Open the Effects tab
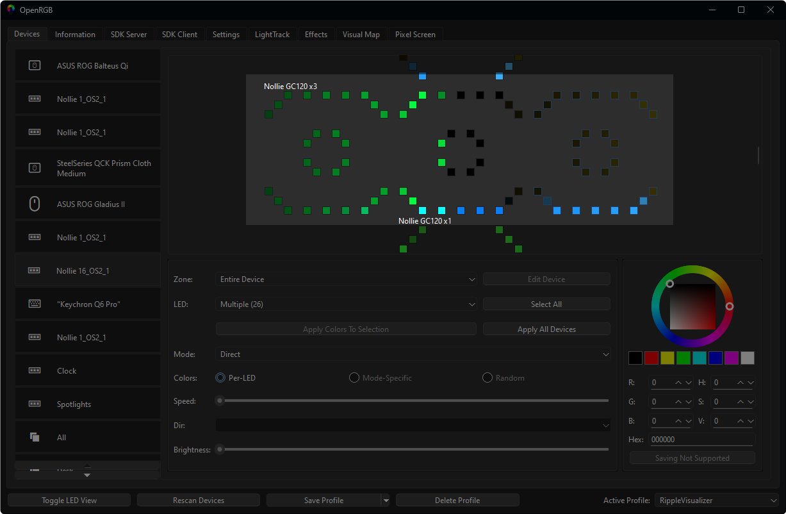This screenshot has width=786, height=514. click(x=316, y=35)
